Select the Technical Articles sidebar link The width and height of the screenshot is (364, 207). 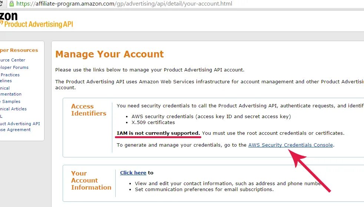(13, 109)
